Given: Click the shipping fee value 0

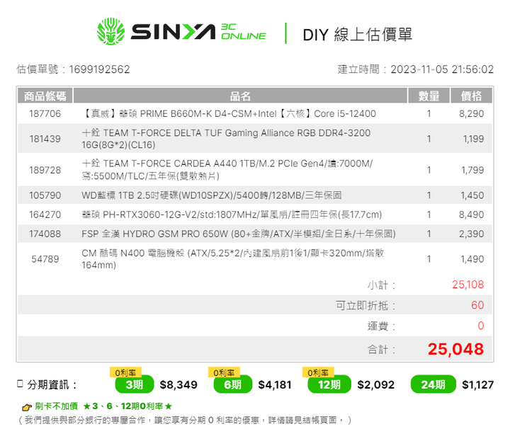Looking at the screenshot, I should [481, 326].
